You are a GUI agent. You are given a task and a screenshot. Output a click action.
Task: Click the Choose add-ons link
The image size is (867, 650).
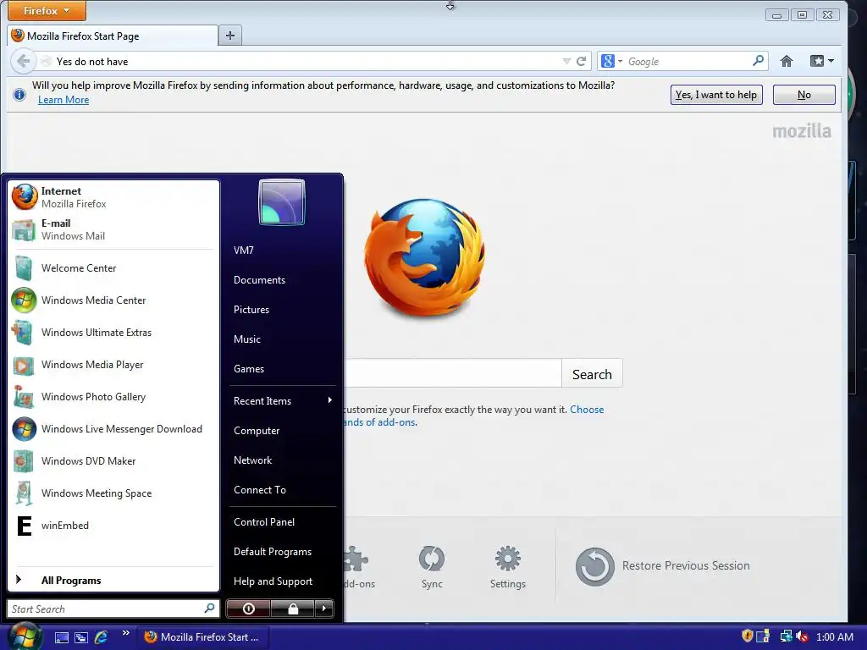point(587,410)
